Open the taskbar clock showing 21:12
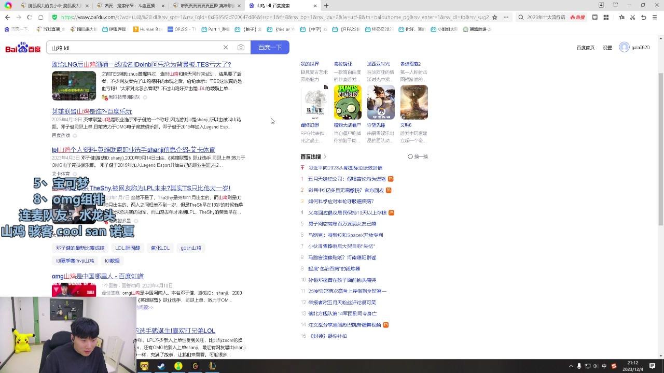 tap(633, 366)
